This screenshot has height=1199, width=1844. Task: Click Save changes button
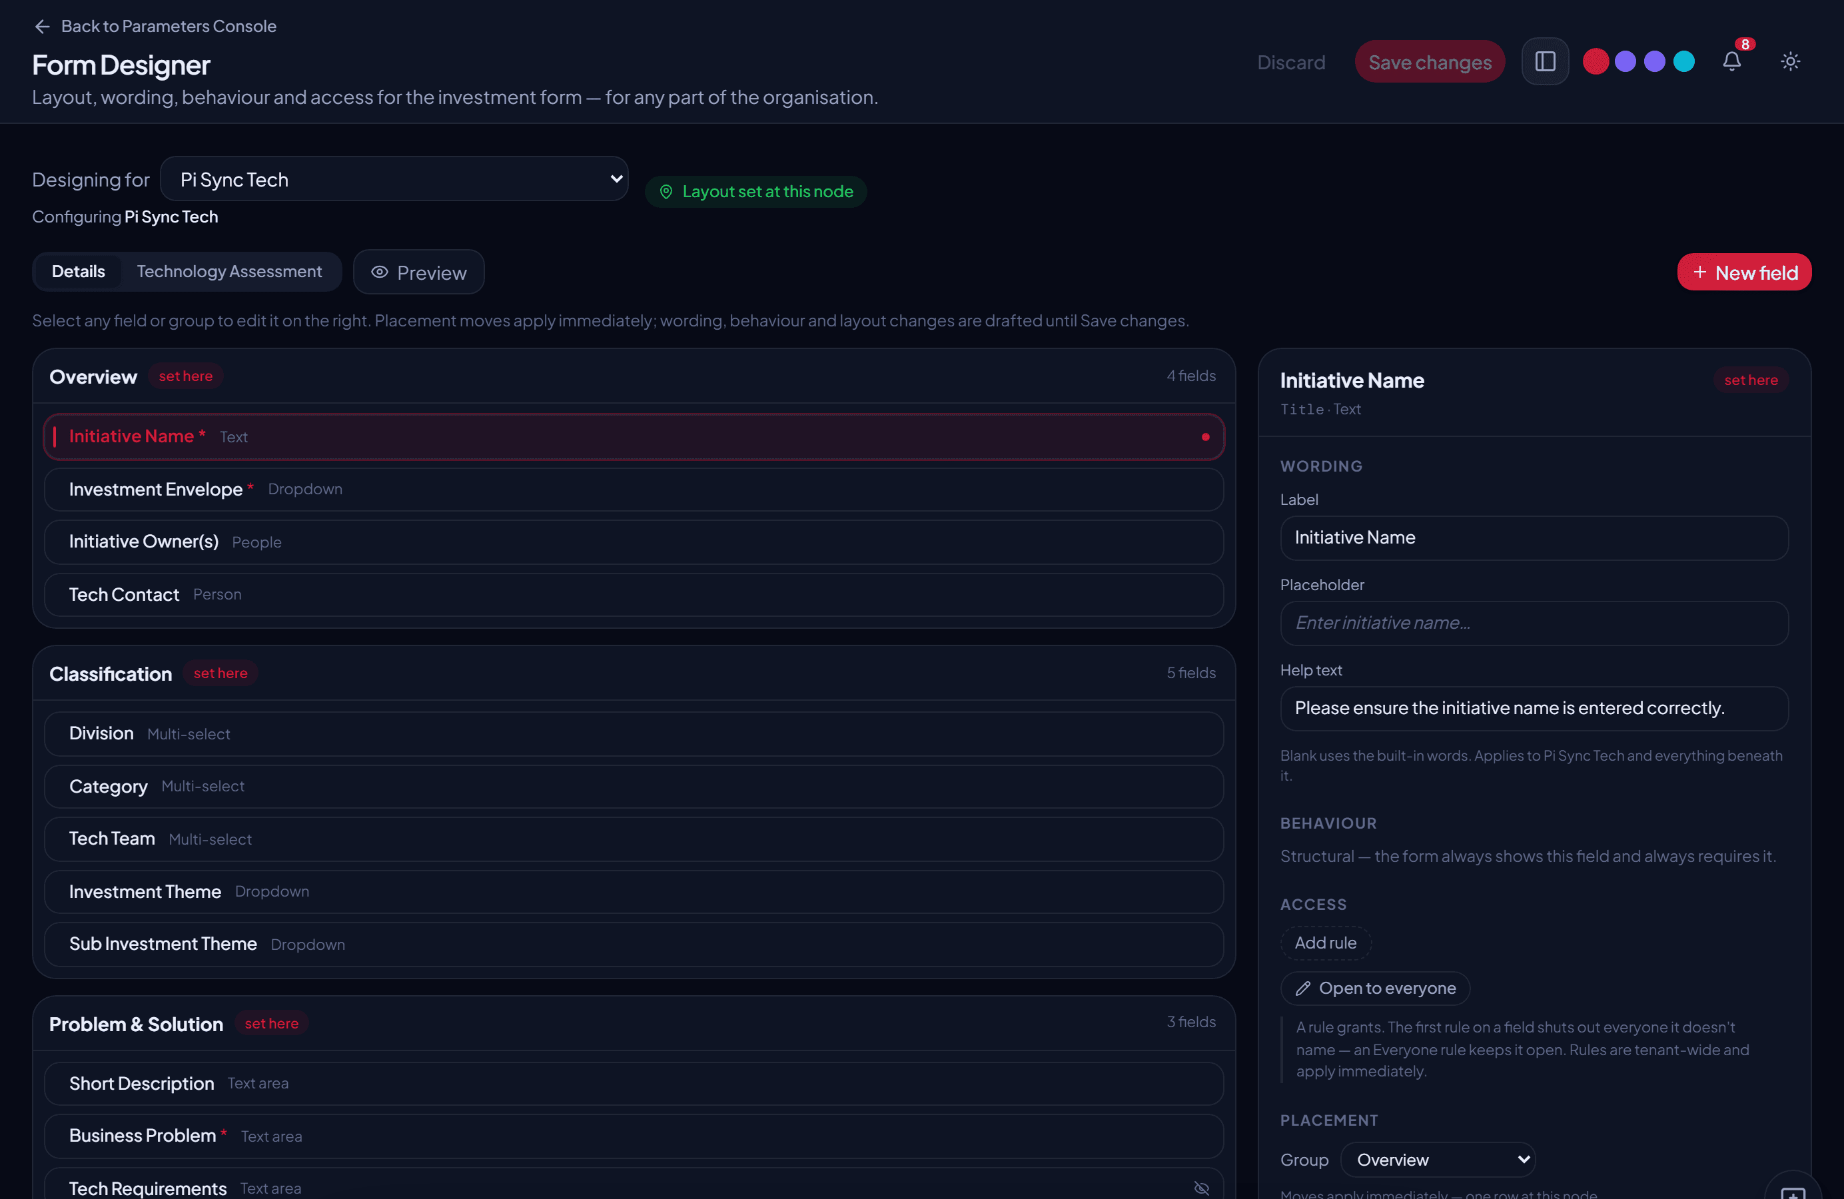click(1430, 62)
